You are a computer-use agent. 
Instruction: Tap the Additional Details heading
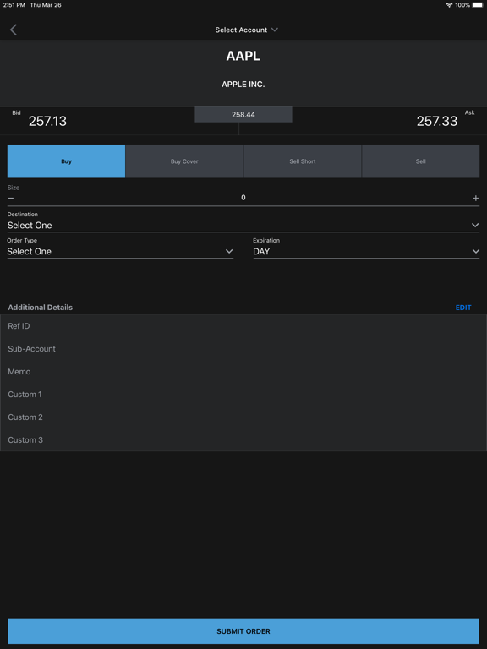(41, 308)
